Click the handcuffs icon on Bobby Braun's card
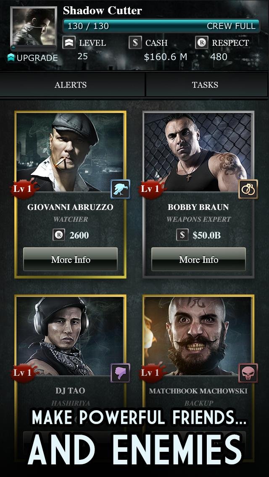 coord(248,189)
